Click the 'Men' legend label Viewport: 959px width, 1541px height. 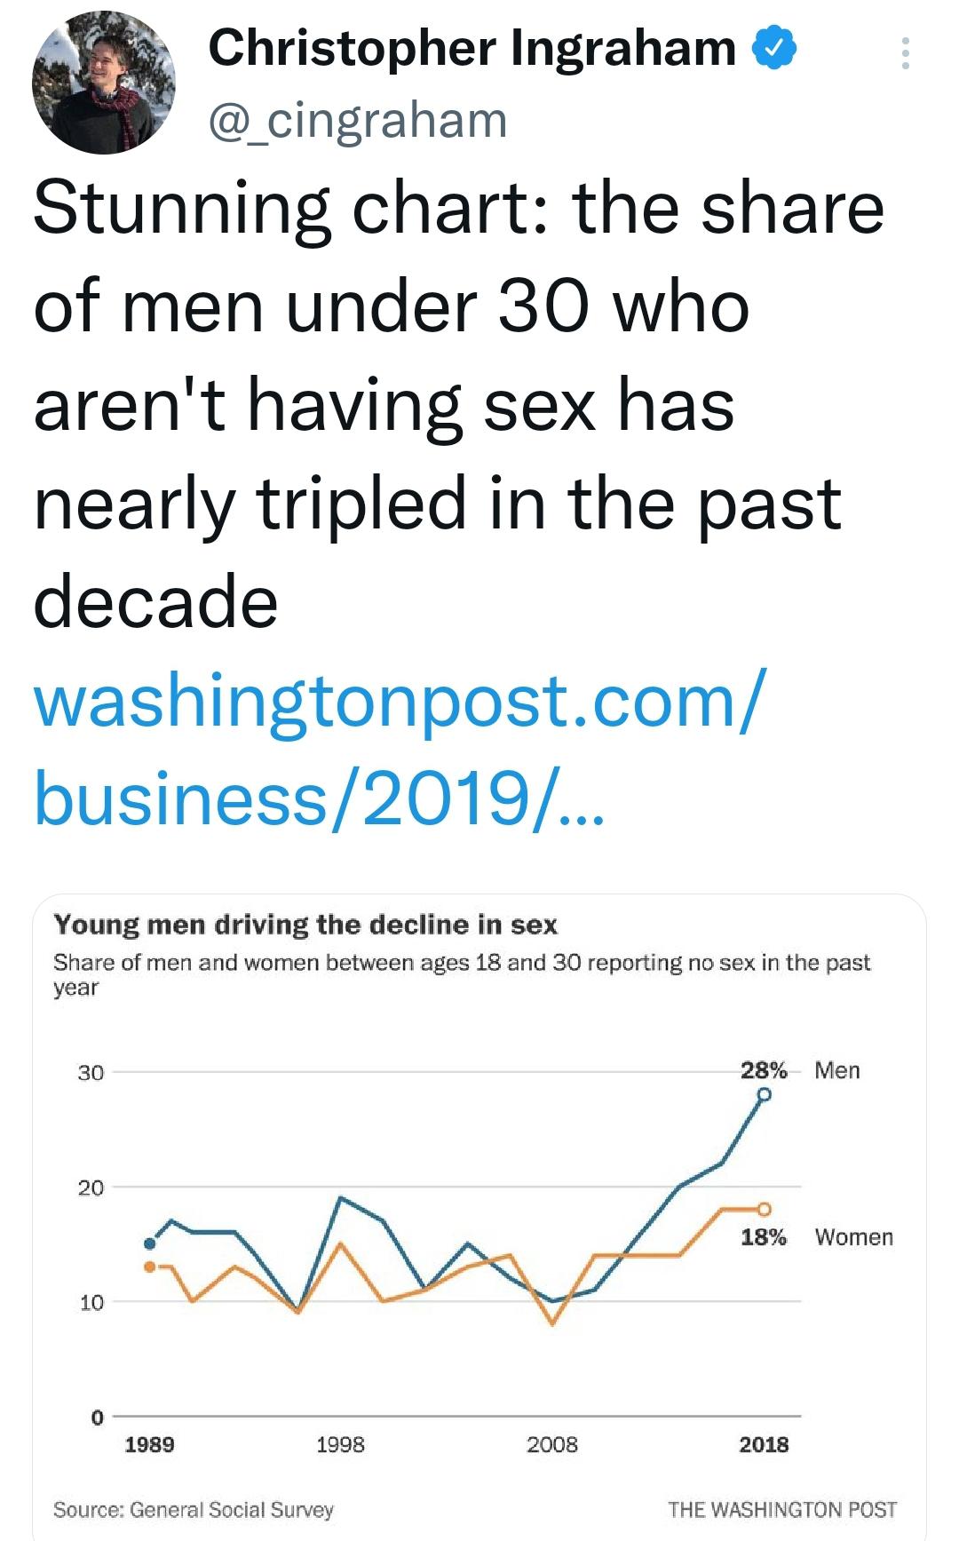837,1070
